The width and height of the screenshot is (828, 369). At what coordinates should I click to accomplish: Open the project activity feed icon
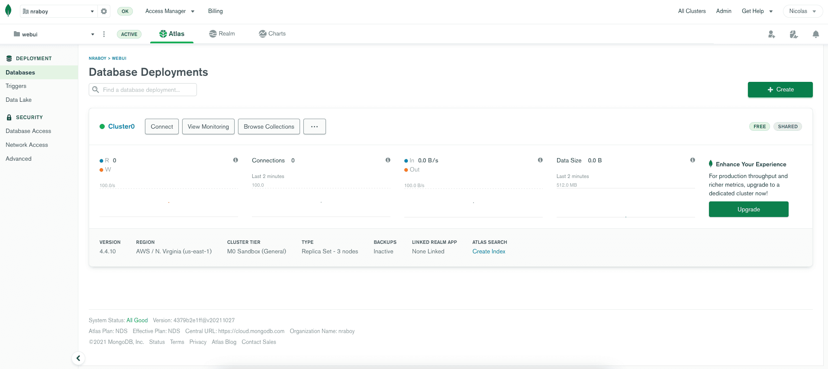click(x=793, y=34)
